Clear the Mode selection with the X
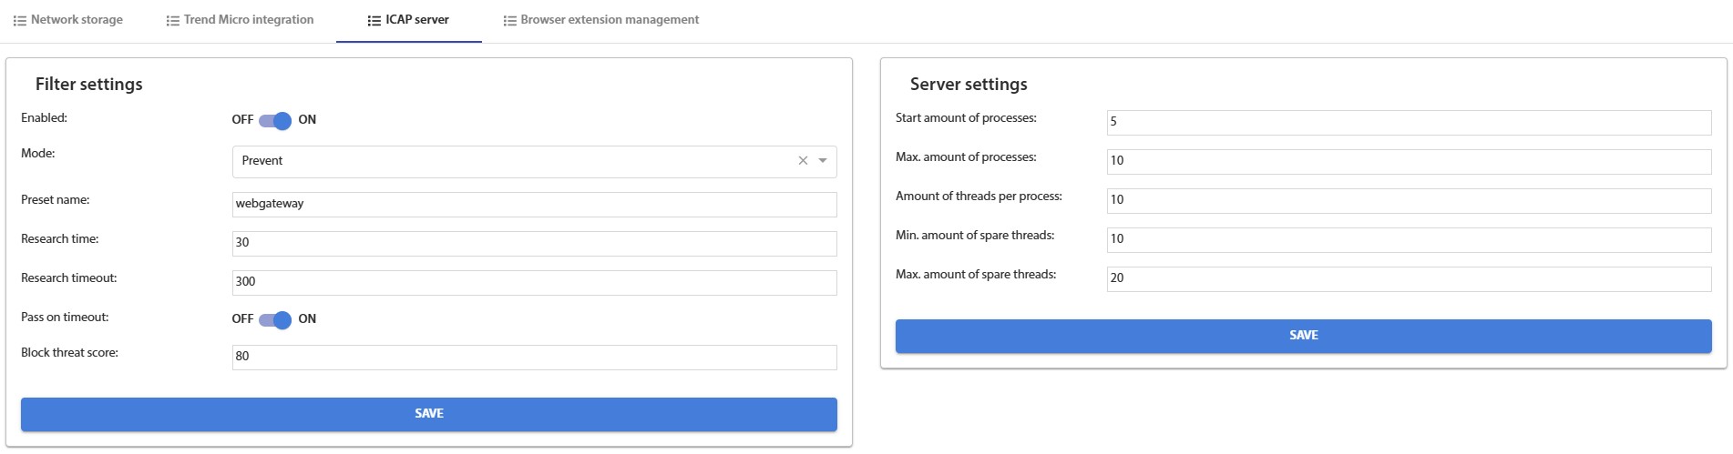Image resolution: width=1733 pixels, height=454 pixels. coord(803,161)
